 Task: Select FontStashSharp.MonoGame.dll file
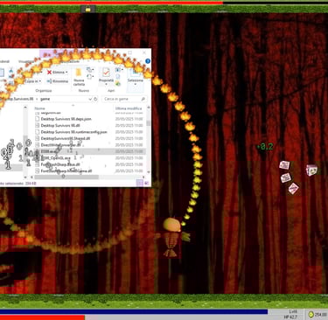(66, 170)
